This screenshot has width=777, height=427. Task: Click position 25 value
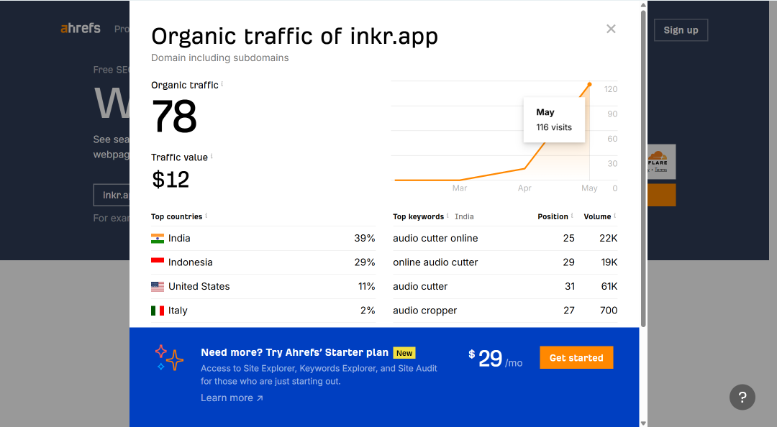point(569,238)
